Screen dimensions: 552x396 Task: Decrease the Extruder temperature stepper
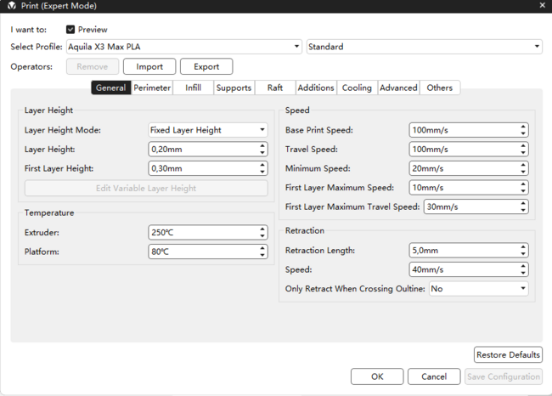(262, 235)
